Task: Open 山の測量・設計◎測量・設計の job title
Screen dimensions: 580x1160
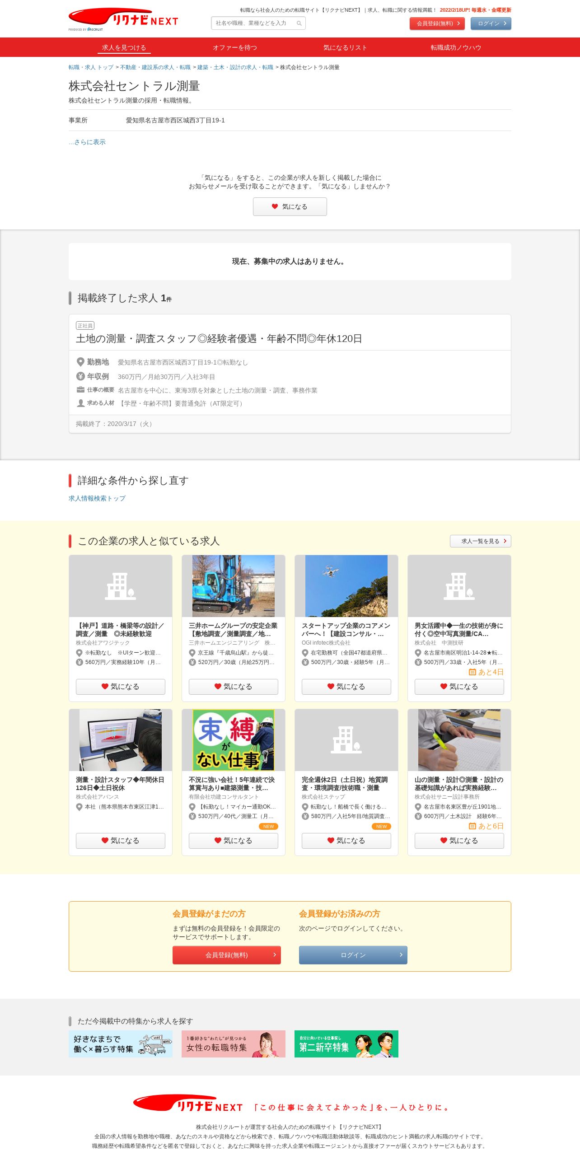Action: click(459, 784)
